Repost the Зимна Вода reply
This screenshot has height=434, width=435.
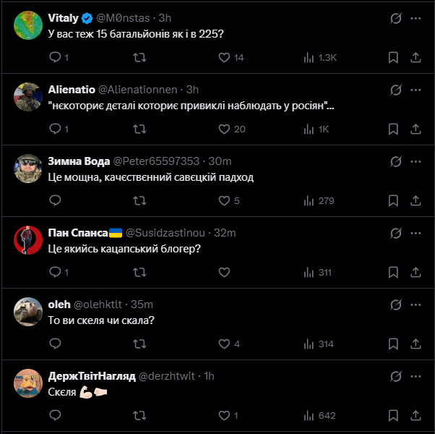click(140, 200)
